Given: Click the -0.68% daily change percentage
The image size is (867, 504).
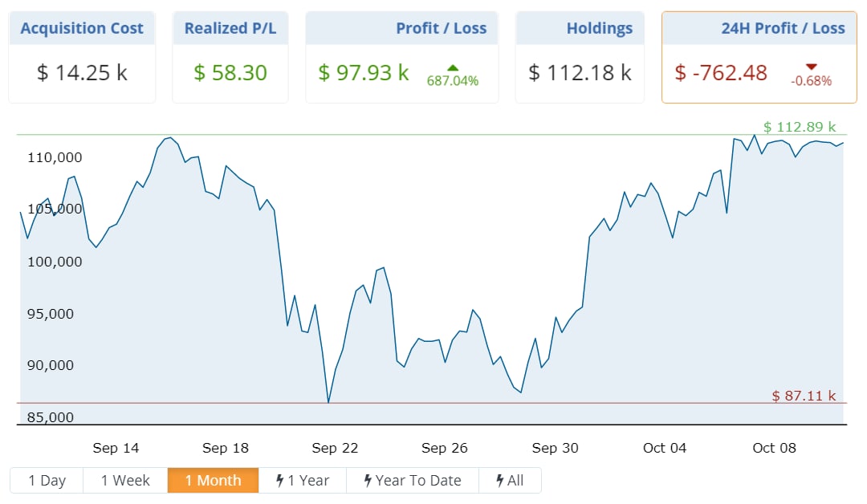Looking at the screenshot, I should (811, 81).
